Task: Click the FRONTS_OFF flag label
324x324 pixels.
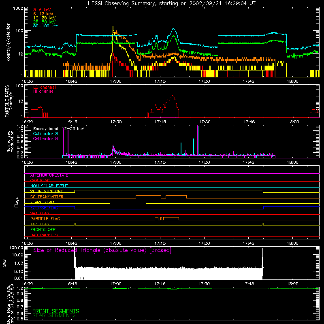Action: (x=43, y=230)
